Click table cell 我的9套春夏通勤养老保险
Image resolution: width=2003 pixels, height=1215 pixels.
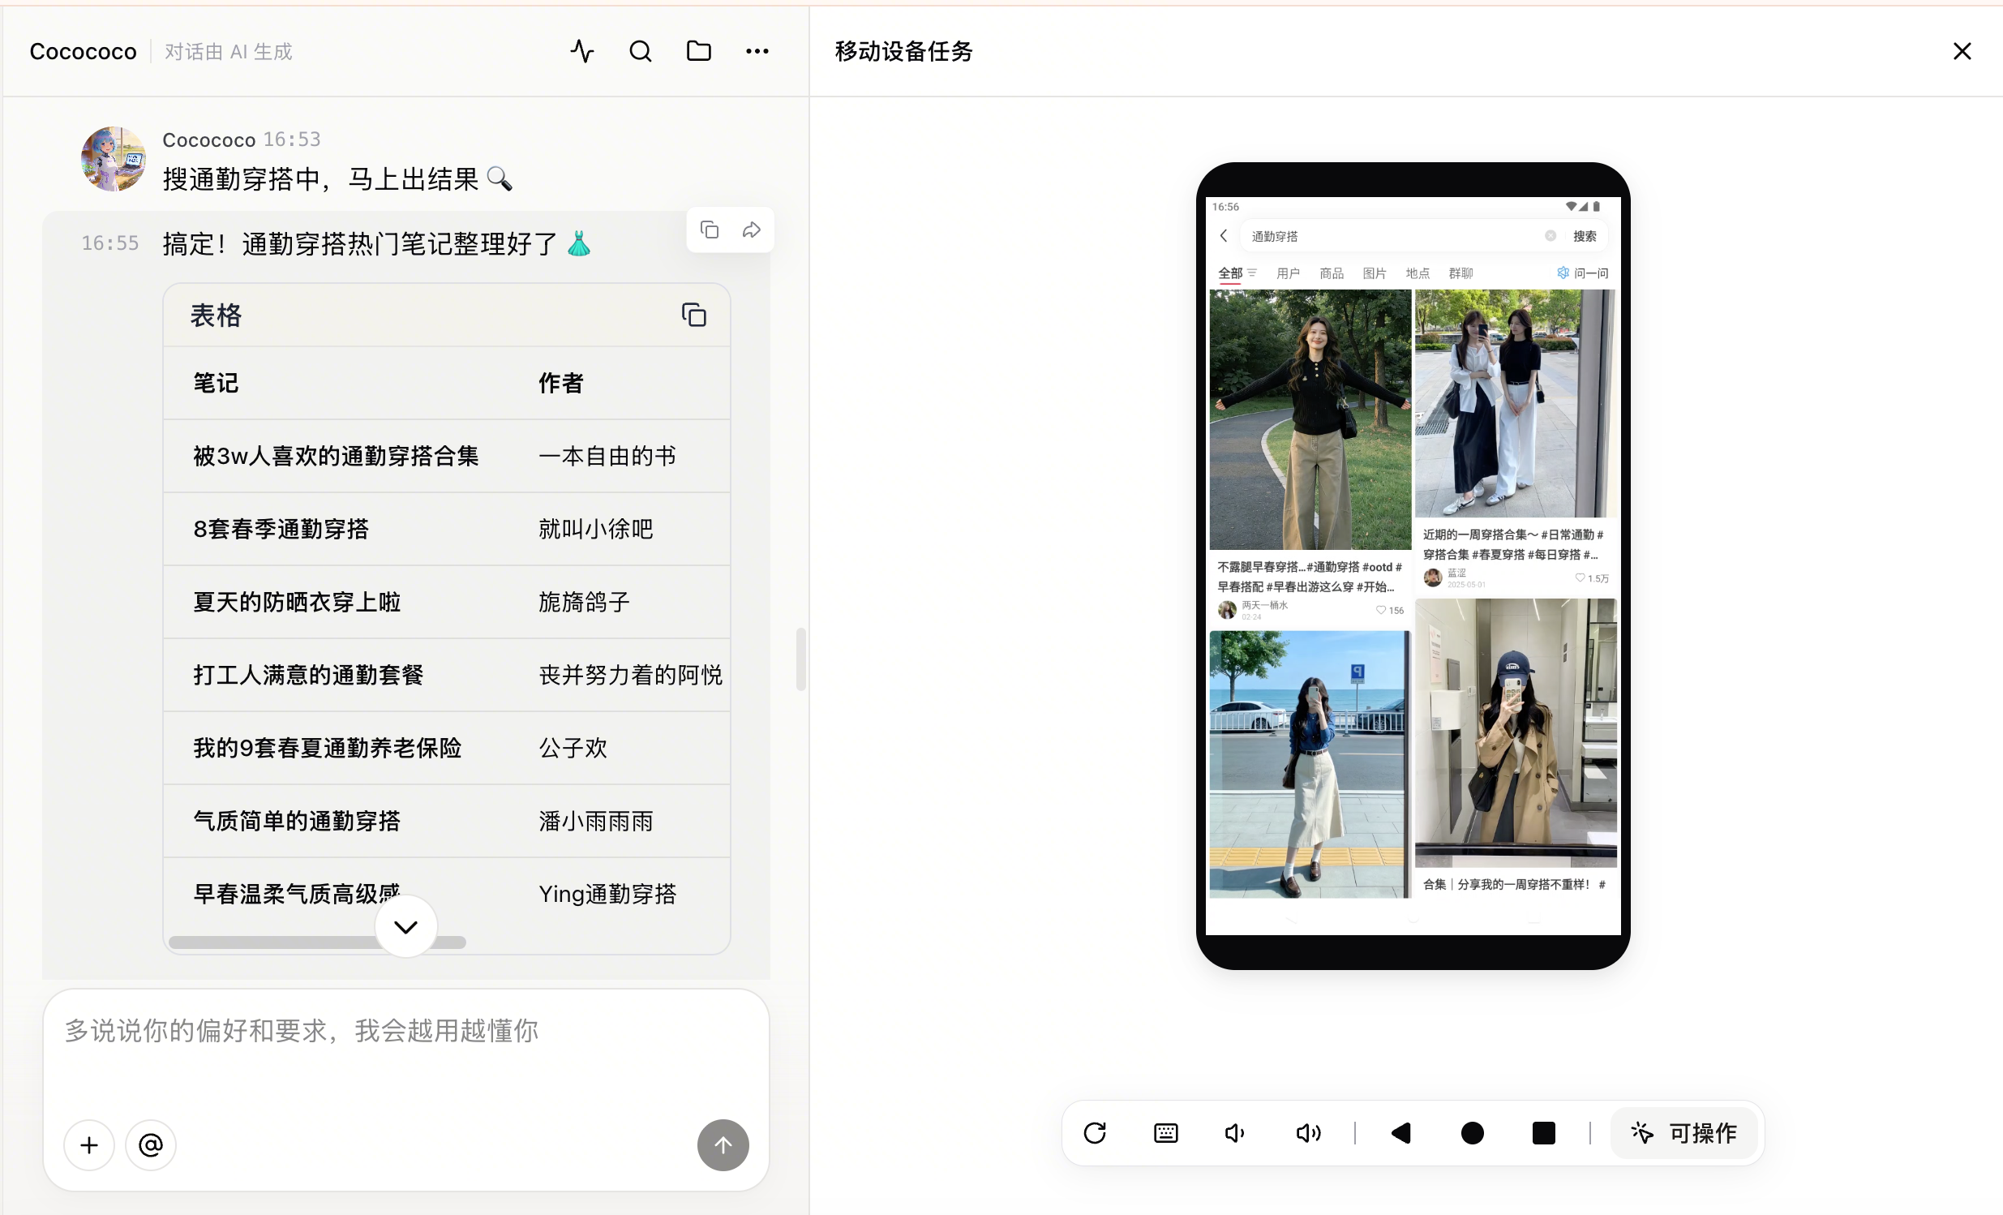(x=327, y=748)
